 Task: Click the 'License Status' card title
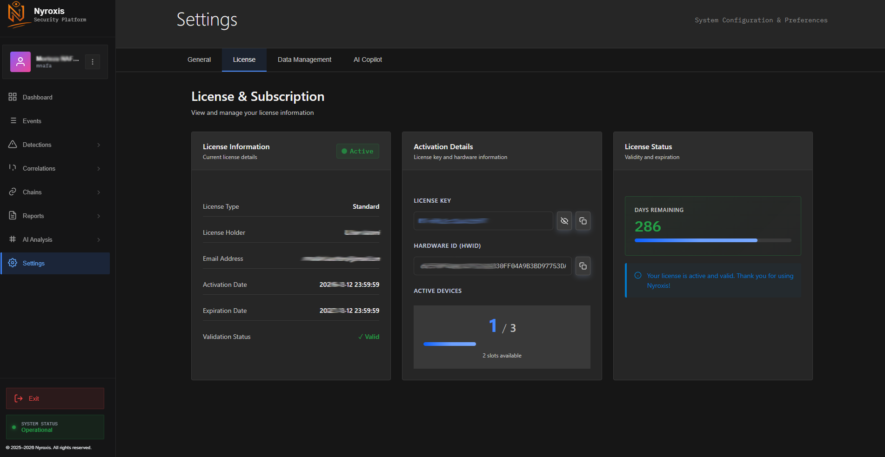pyautogui.click(x=649, y=146)
